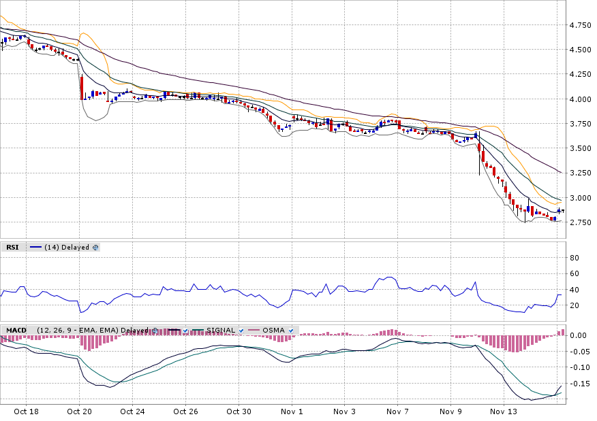
Task: Toggle the MACD line checkbox
Action: (x=185, y=331)
